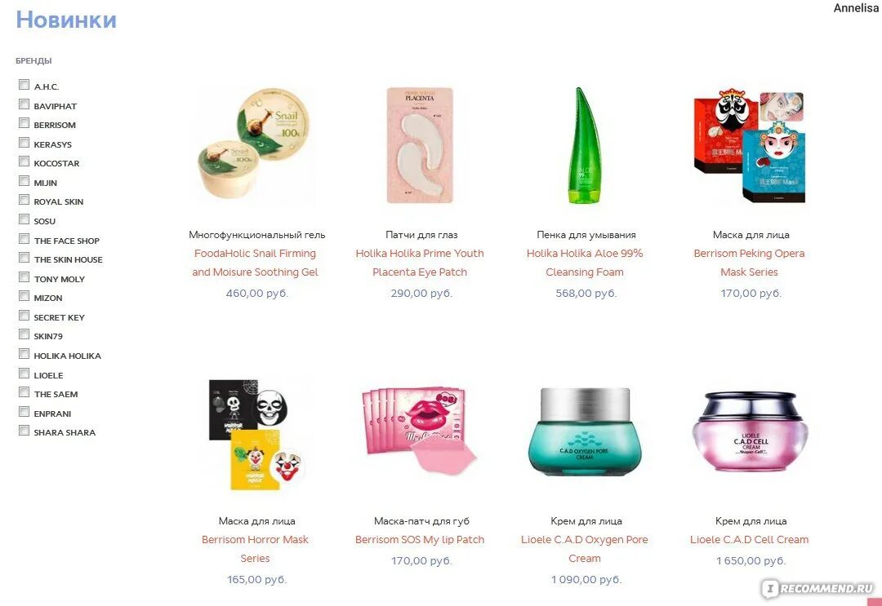This screenshot has width=882, height=606.
Task: Tick the TONY MOLY brand filter
Action: [24, 276]
